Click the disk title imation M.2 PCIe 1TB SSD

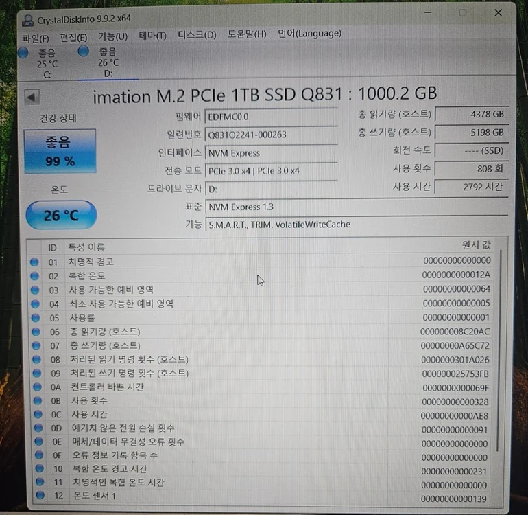point(265,95)
